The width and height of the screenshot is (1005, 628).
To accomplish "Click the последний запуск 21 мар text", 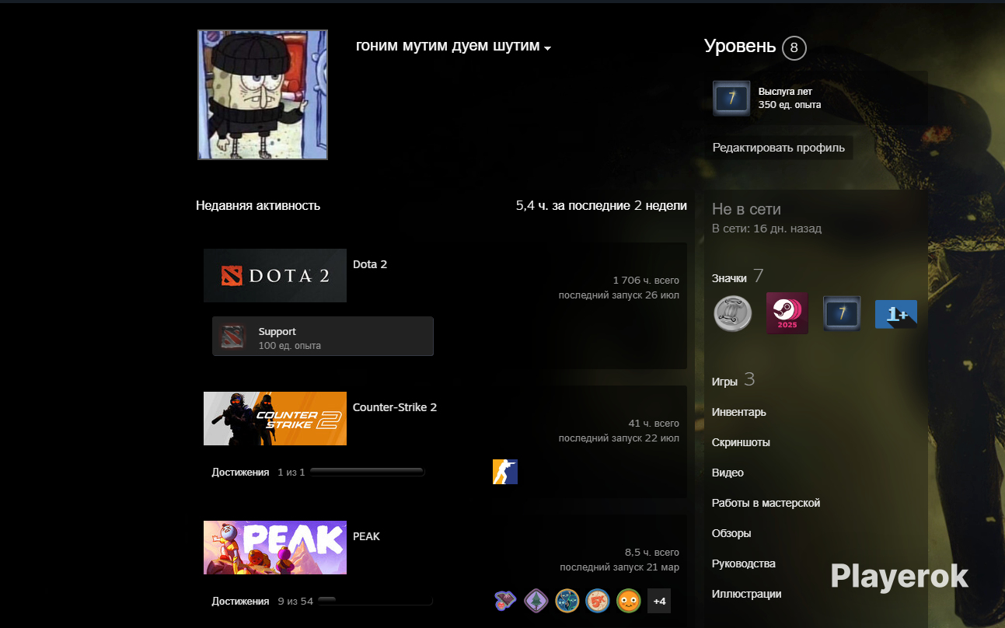I will pyautogui.click(x=619, y=567).
